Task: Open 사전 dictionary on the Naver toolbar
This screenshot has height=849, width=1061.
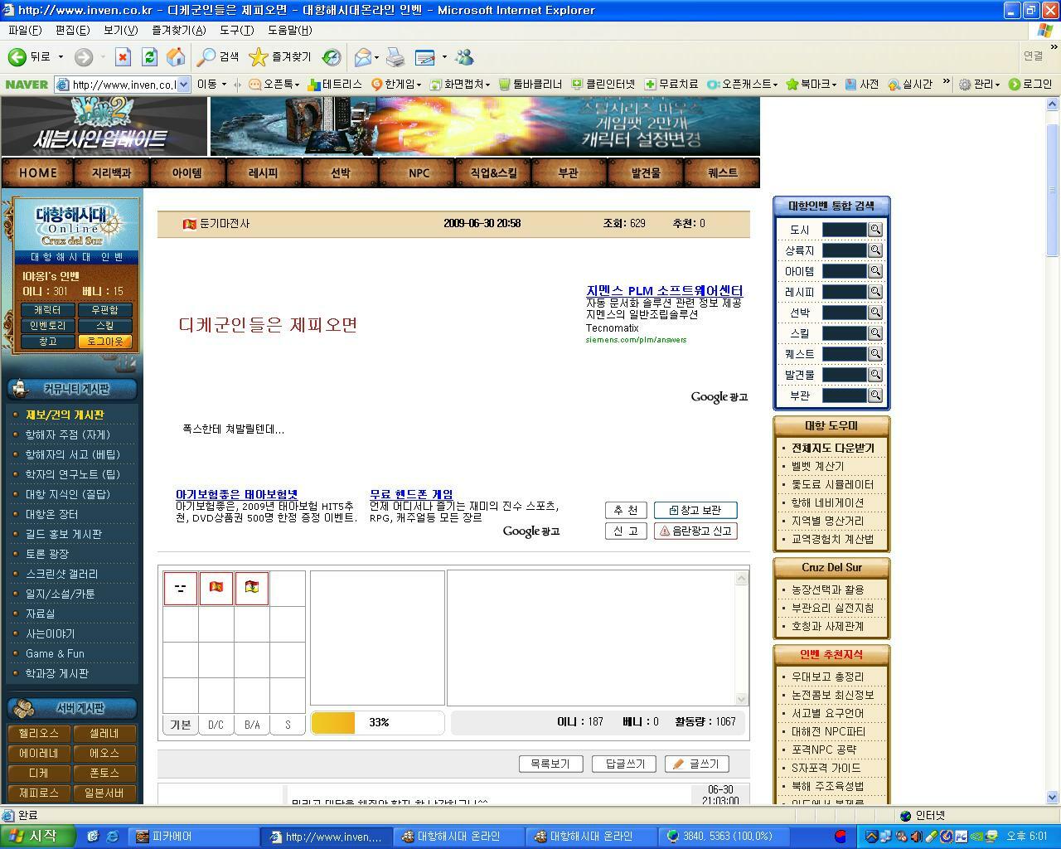Action: click(862, 85)
